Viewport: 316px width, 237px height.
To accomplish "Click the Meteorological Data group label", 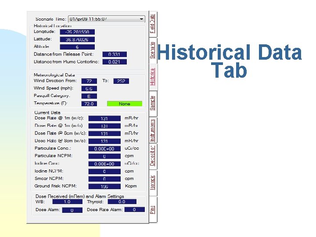I will (54, 75).
